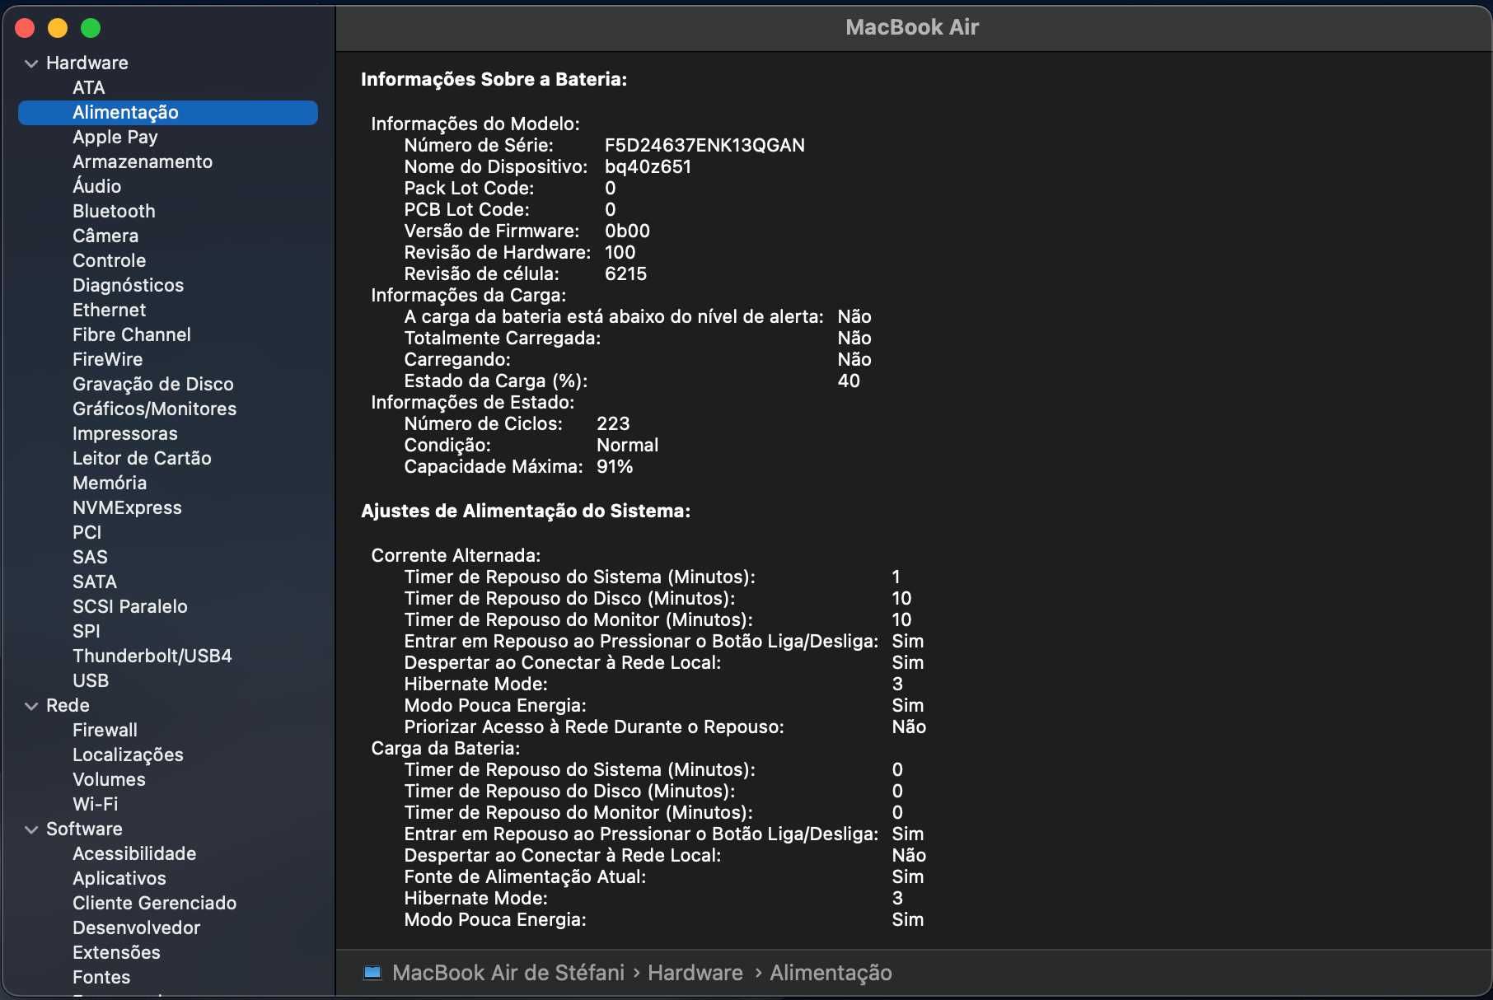Click 'Revisão de célula' value 6215
1493x1000 pixels.
pos(625,274)
